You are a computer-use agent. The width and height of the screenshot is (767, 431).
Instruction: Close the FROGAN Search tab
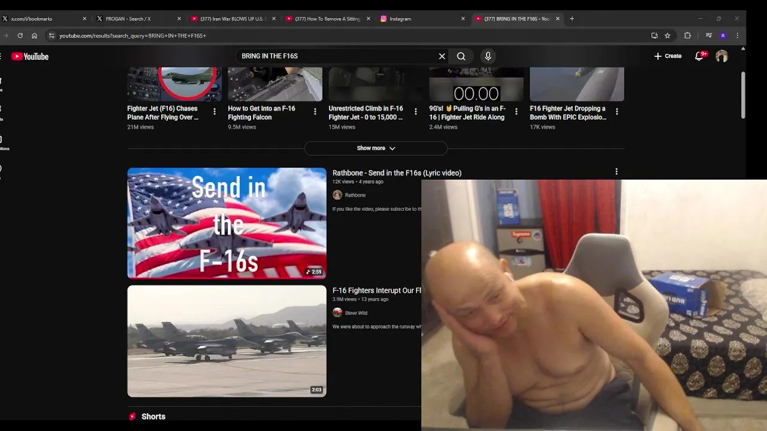tap(179, 19)
